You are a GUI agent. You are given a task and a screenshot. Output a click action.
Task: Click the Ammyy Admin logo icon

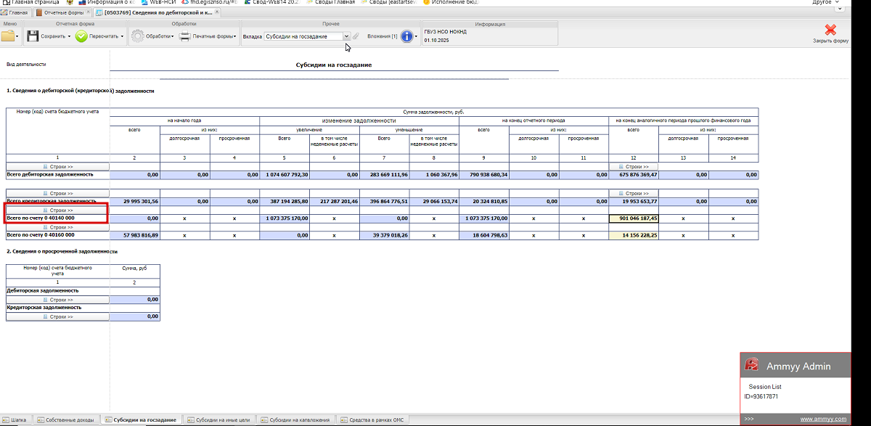(753, 365)
